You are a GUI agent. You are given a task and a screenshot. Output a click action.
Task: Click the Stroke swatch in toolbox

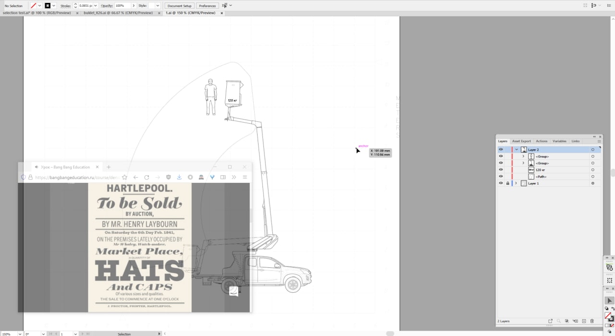[x=612, y=319]
